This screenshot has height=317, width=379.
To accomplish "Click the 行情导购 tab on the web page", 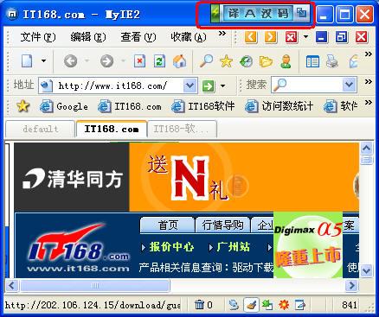I will coord(222,225).
